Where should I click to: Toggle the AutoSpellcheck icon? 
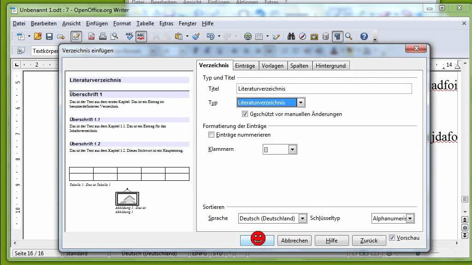(x=141, y=37)
